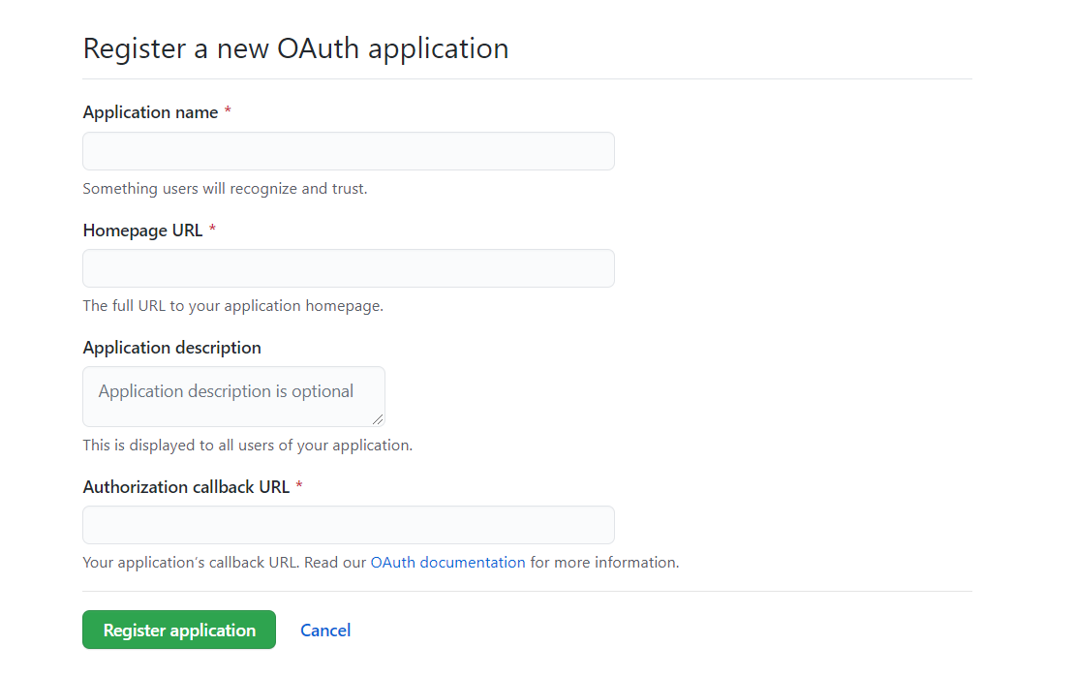Click the Application name input field
The width and height of the screenshot is (1076, 677).
[349, 151]
